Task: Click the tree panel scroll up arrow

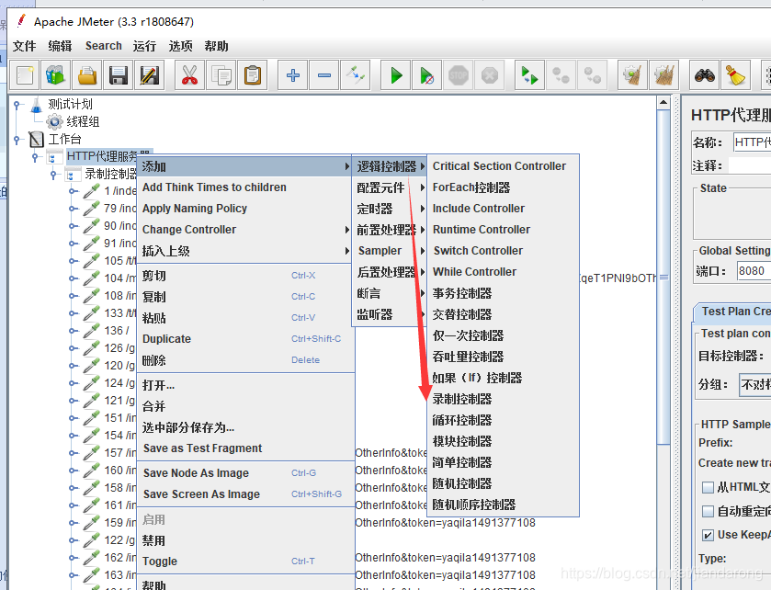Action: 663,103
